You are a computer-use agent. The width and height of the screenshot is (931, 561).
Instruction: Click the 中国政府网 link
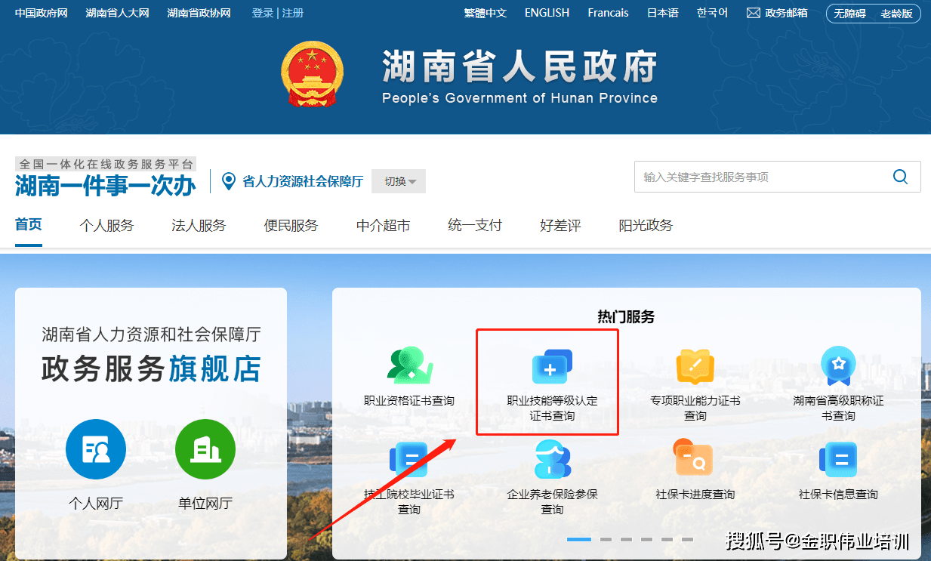point(41,13)
